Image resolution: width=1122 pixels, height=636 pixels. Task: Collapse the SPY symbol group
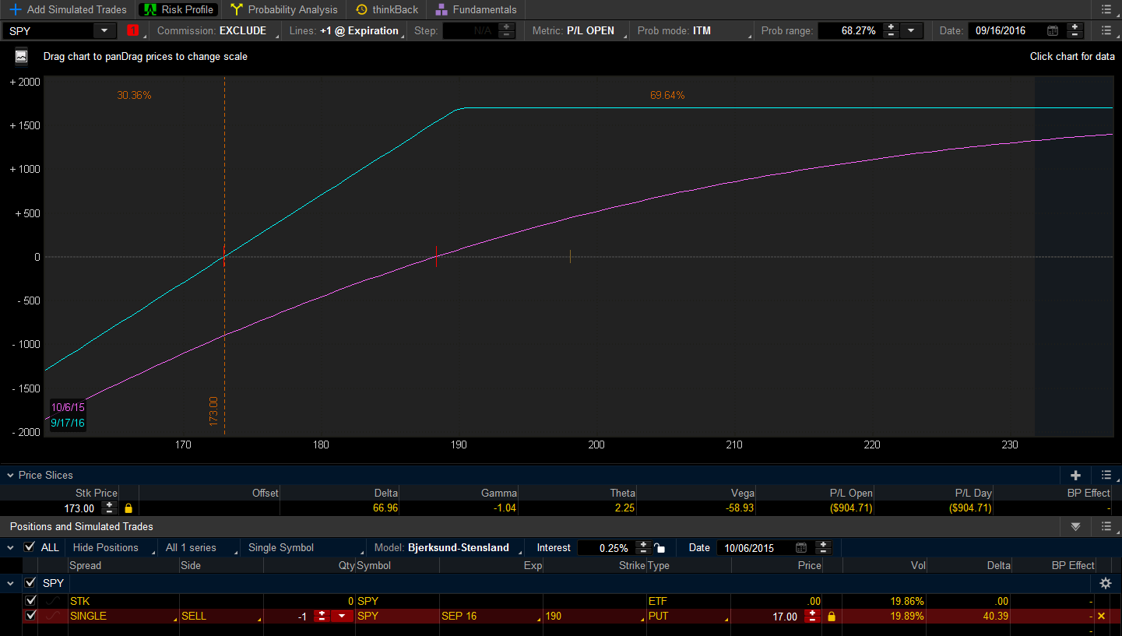10,582
